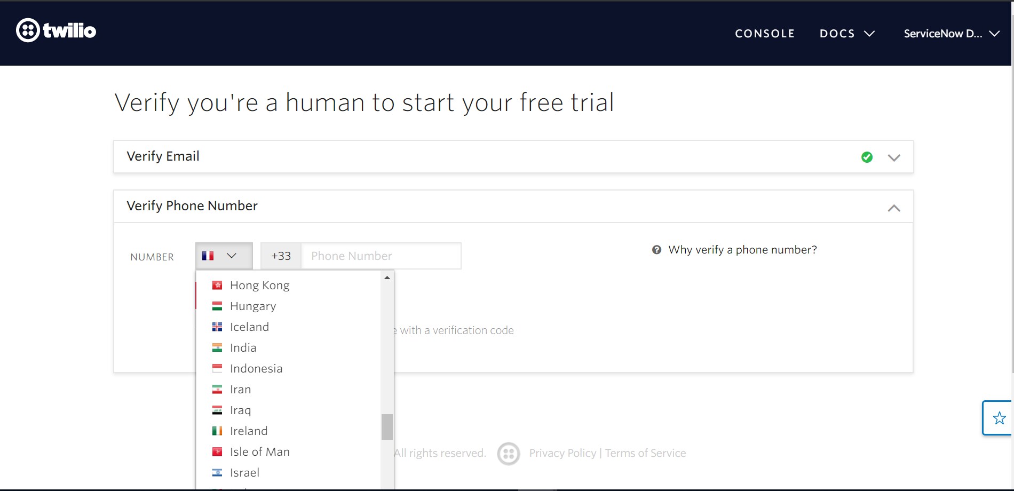Click the Twilio logo icon in the footer
Screen dimensions: 1014x491
508,453
